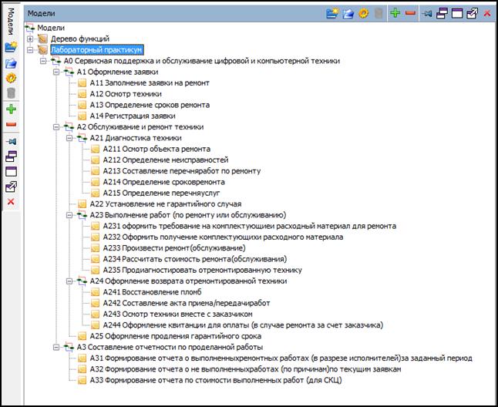The image size is (498, 407).
Task: Select A241 Восстановление пломб
Action: (x=152, y=292)
